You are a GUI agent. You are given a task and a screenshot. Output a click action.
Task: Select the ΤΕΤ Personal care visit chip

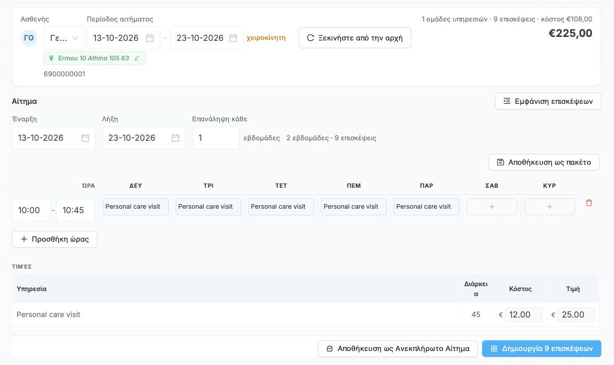point(281,207)
